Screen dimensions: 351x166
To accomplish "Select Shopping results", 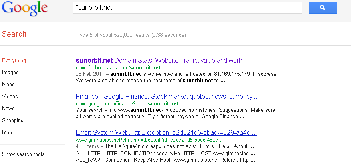I will click(x=13, y=121).
